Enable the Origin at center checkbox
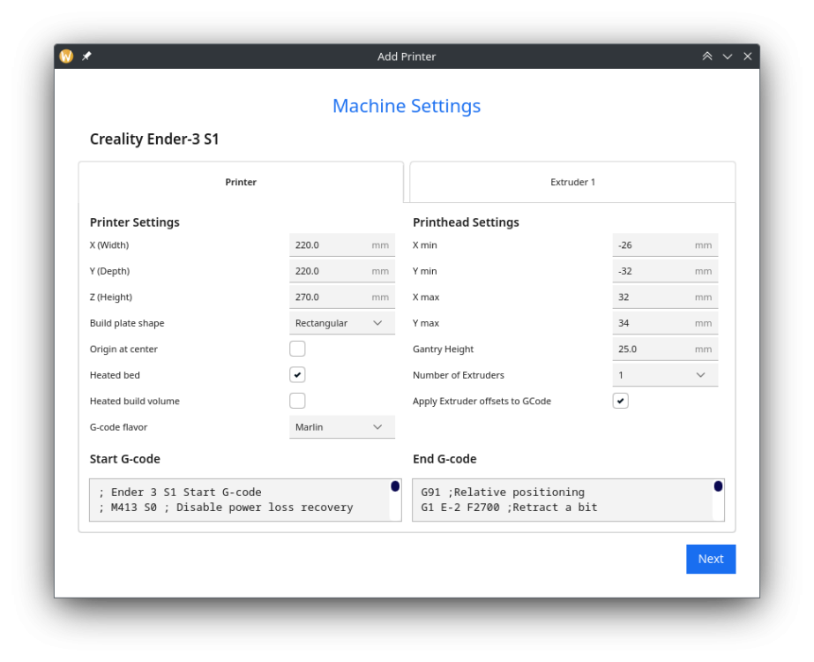 [x=297, y=349]
